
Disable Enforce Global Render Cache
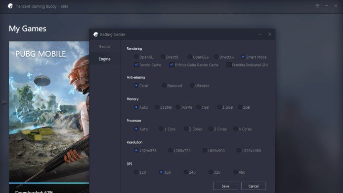(171, 64)
